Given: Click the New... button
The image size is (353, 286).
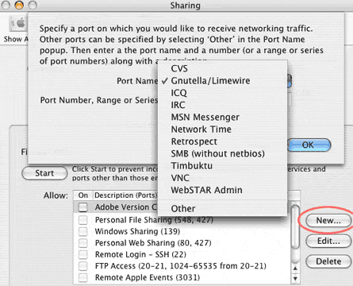Looking at the screenshot, I should [x=328, y=220].
